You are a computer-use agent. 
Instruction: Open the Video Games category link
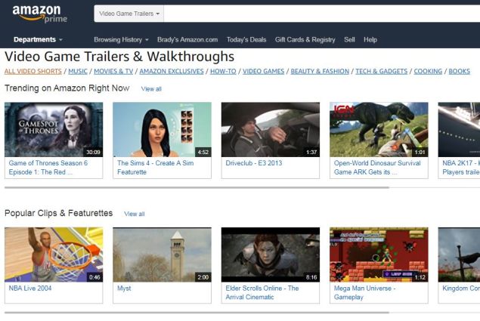pos(264,71)
